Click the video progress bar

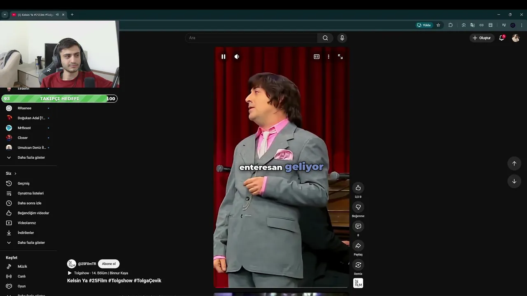click(281, 287)
